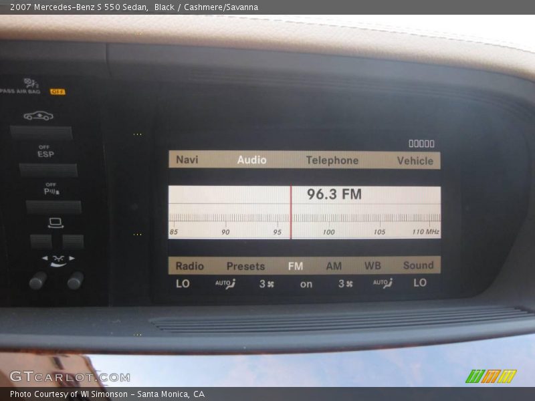Click the 100 mark on frequency scale

328,232
